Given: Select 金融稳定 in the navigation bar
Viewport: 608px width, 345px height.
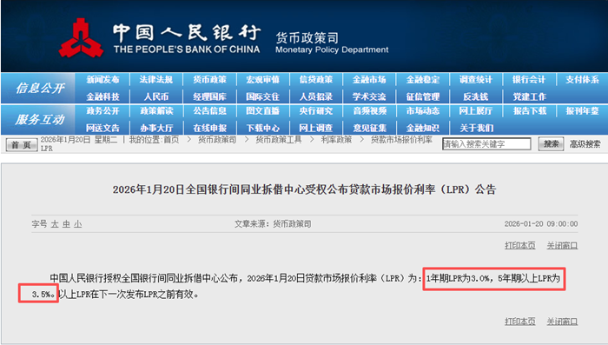Looking at the screenshot, I should 423,80.
